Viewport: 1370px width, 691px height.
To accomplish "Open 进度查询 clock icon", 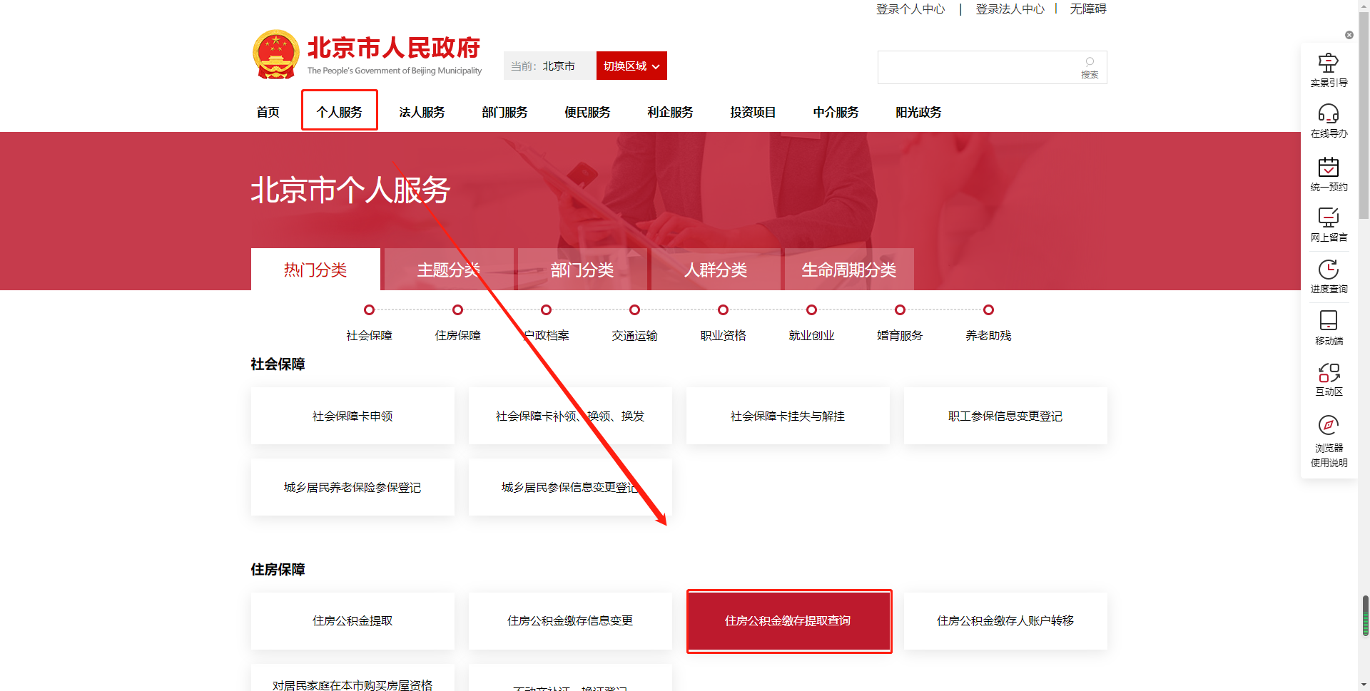I will (x=1328, y=269).
